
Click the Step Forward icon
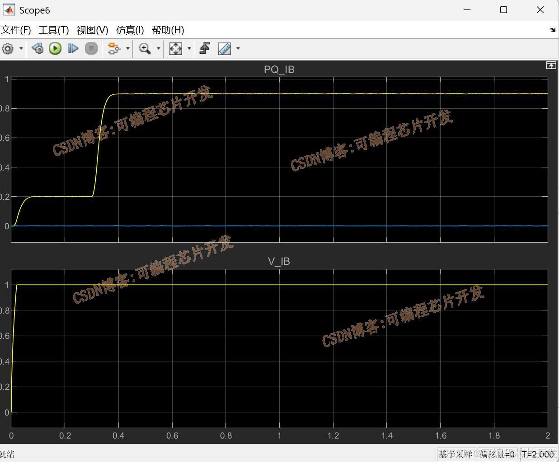coord(73,48)
